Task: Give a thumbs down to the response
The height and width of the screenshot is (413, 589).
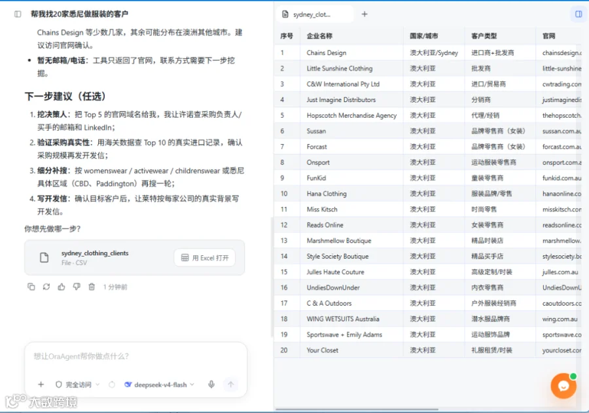Action: click(x=77, y=287)
